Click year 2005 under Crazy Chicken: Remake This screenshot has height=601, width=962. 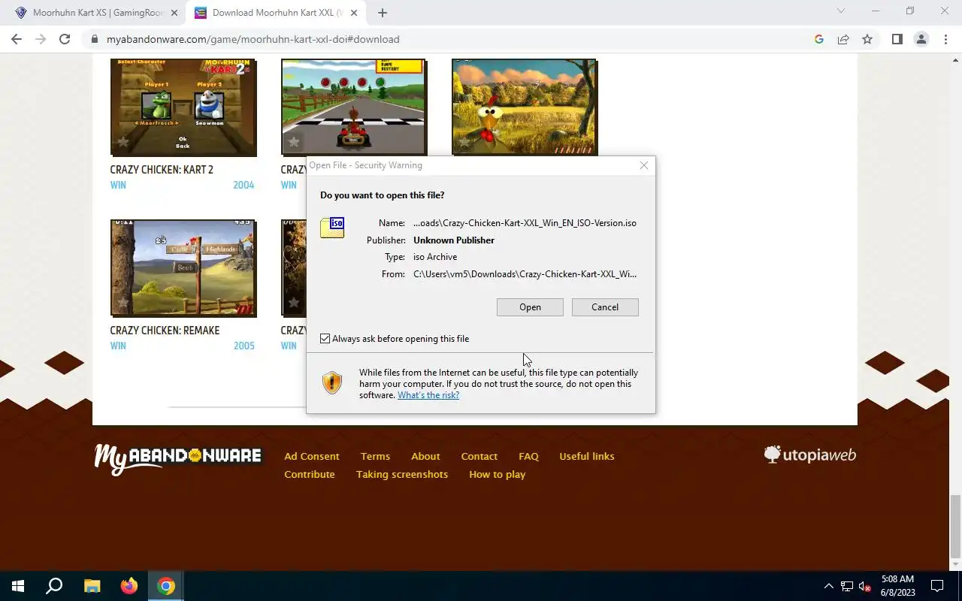[x=244, y=346]
